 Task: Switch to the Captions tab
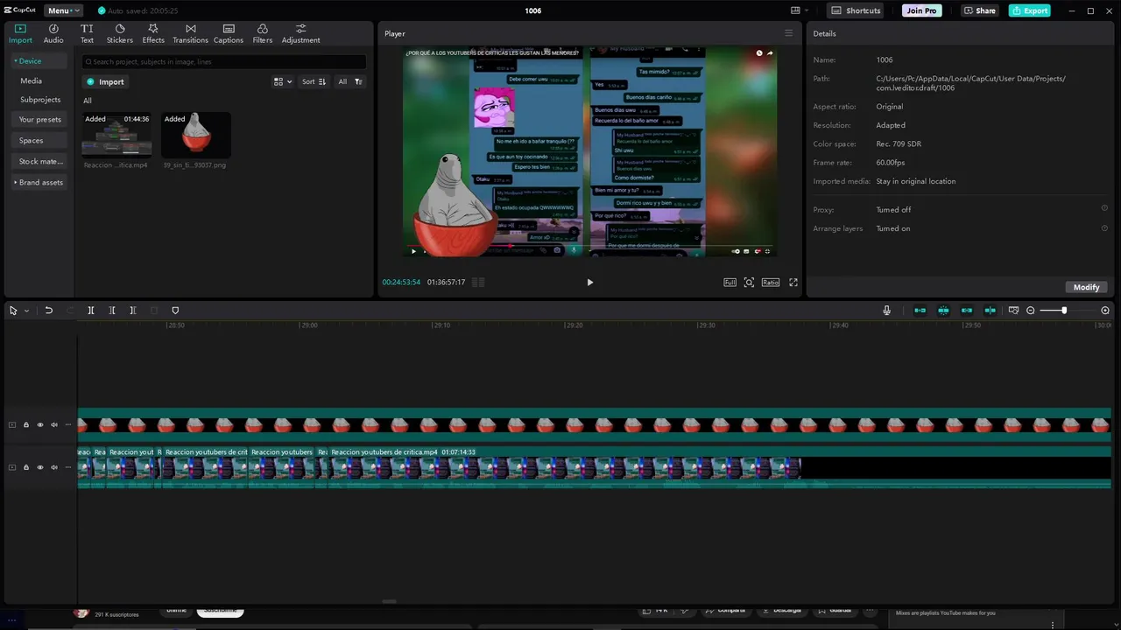click(x=229, y=34)
